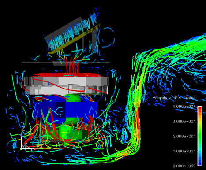Click the 1.000e+001 legend value
Viewport: 206px width, 170px height.
click(184, 151)
